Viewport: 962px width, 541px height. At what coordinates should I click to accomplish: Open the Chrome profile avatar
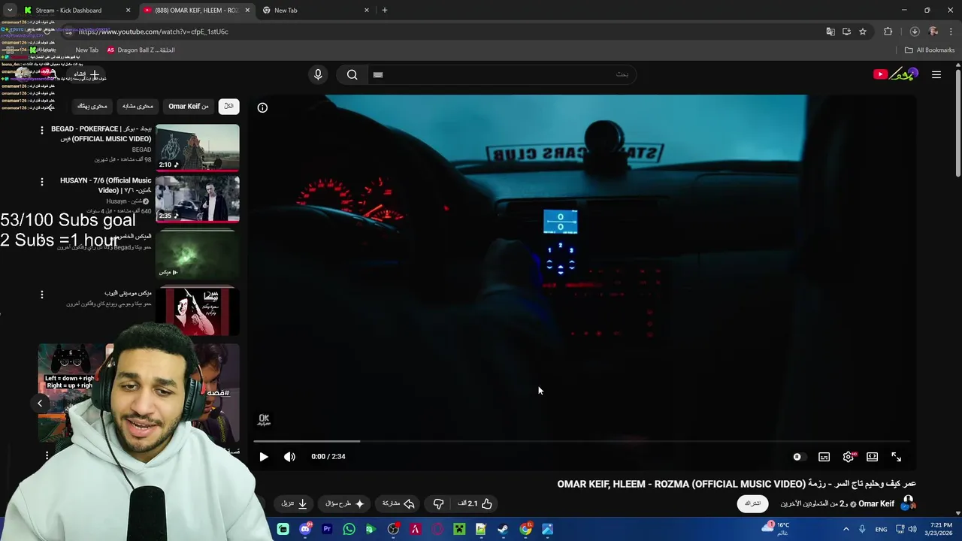click(x=933, y=32)
